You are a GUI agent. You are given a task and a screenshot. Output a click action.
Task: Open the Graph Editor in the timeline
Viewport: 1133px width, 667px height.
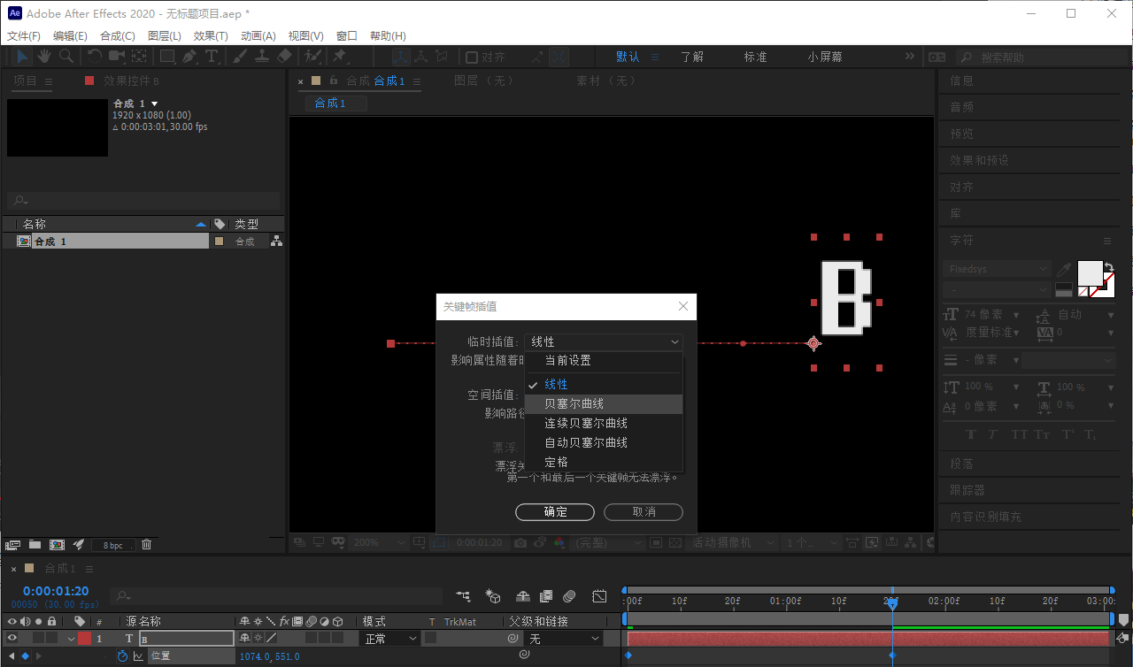coord(598,596)
